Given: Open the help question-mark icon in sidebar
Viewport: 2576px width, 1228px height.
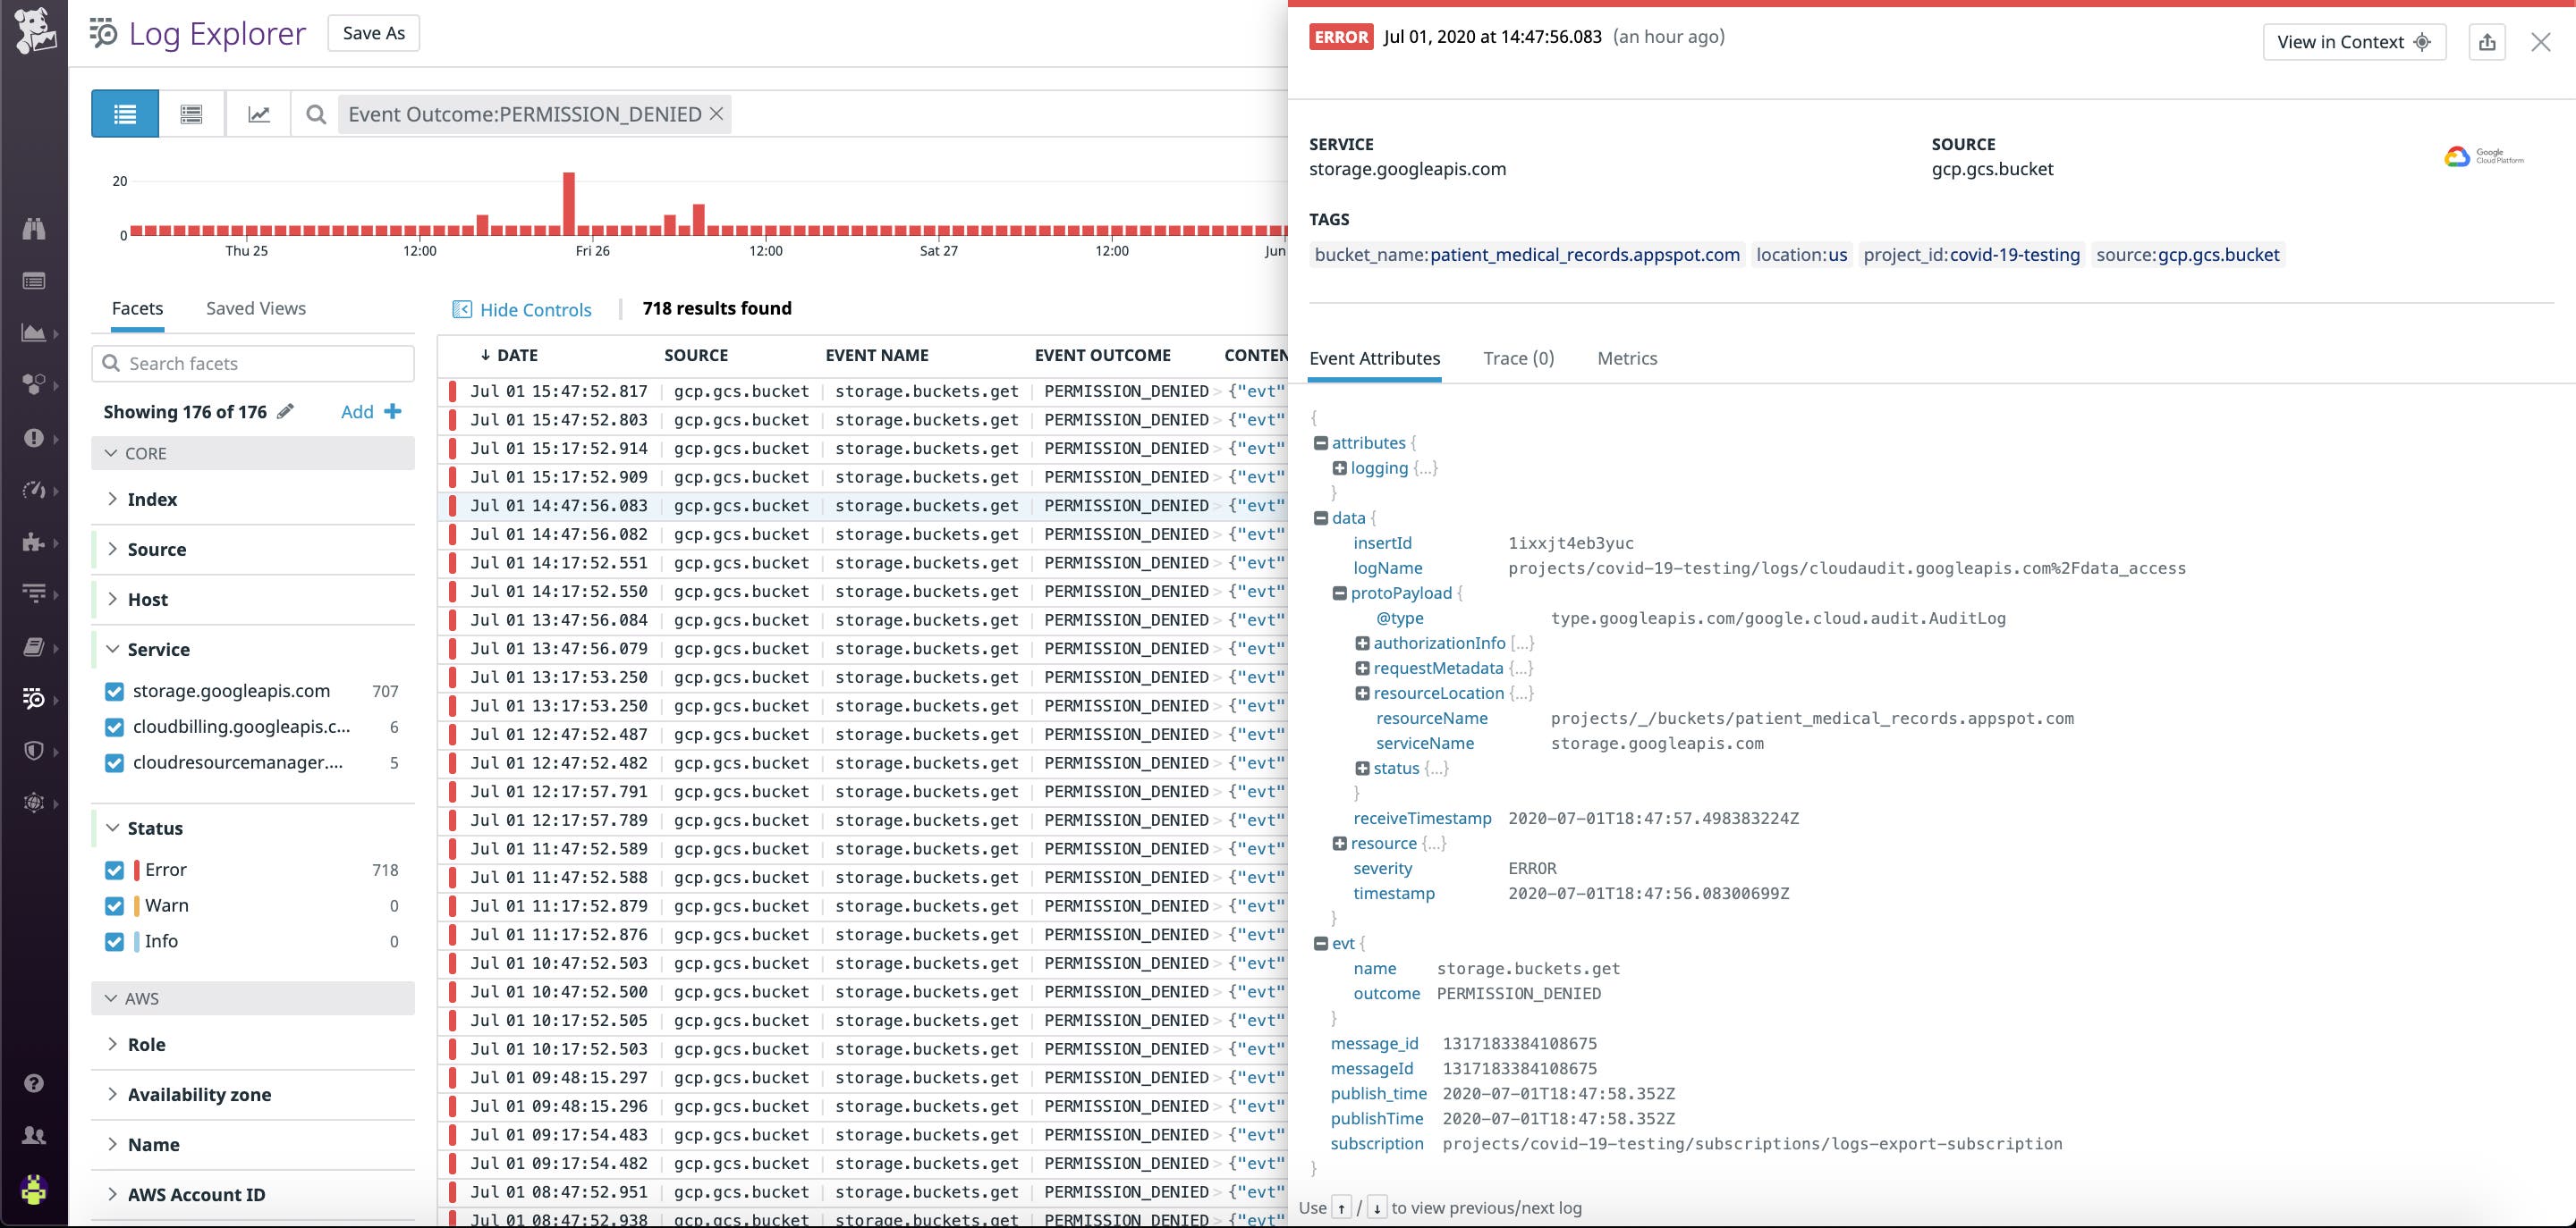Looking at the screenshot, I should coord(34,1082).
